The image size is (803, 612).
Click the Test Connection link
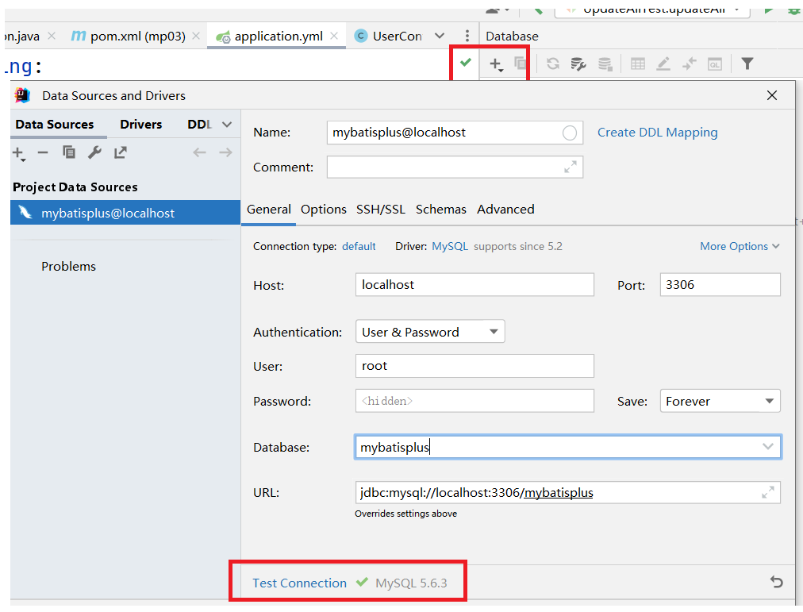pos(300,583)
